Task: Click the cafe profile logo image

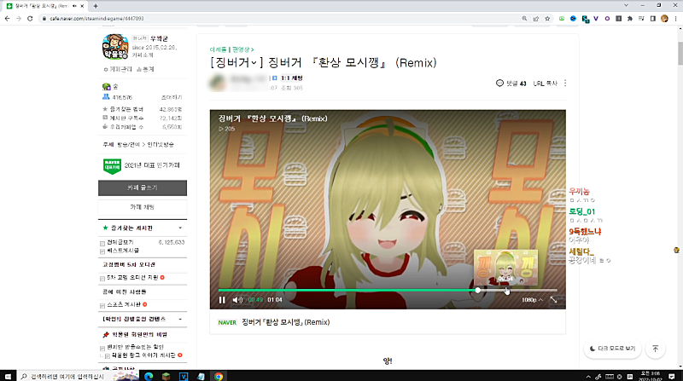Action: pyautogui.click(x=115, y=47)
